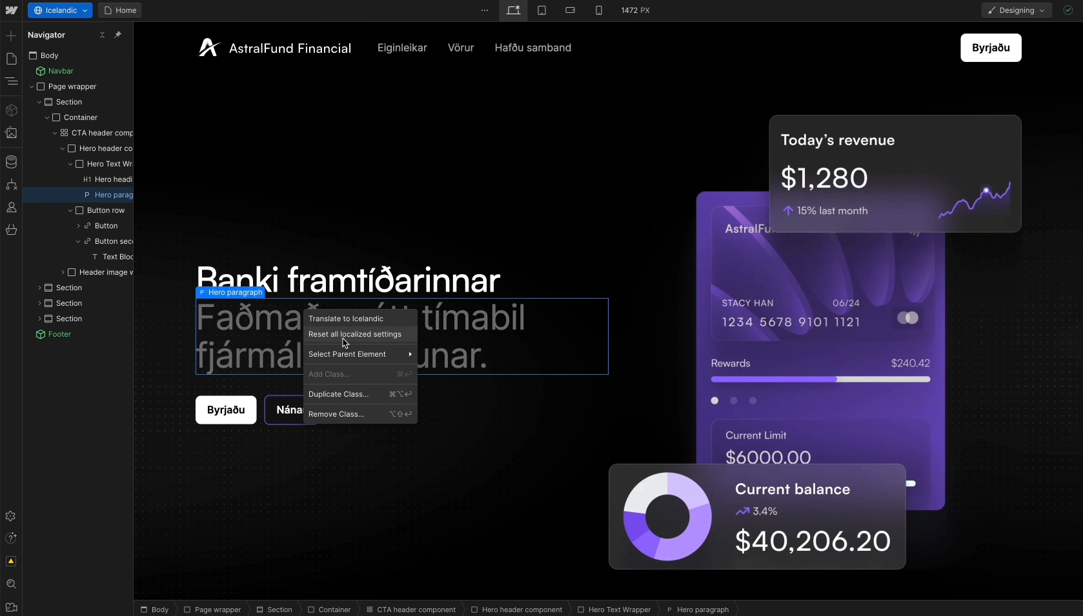Select Body in Navigator tree
The height and width of the screenshot is (616, 1083).
pos(49,55)
